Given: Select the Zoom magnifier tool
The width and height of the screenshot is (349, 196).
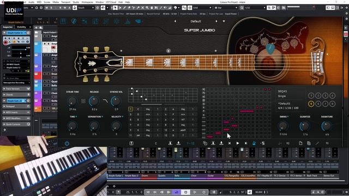Looking at the screenshot, I should pos(147,8).
